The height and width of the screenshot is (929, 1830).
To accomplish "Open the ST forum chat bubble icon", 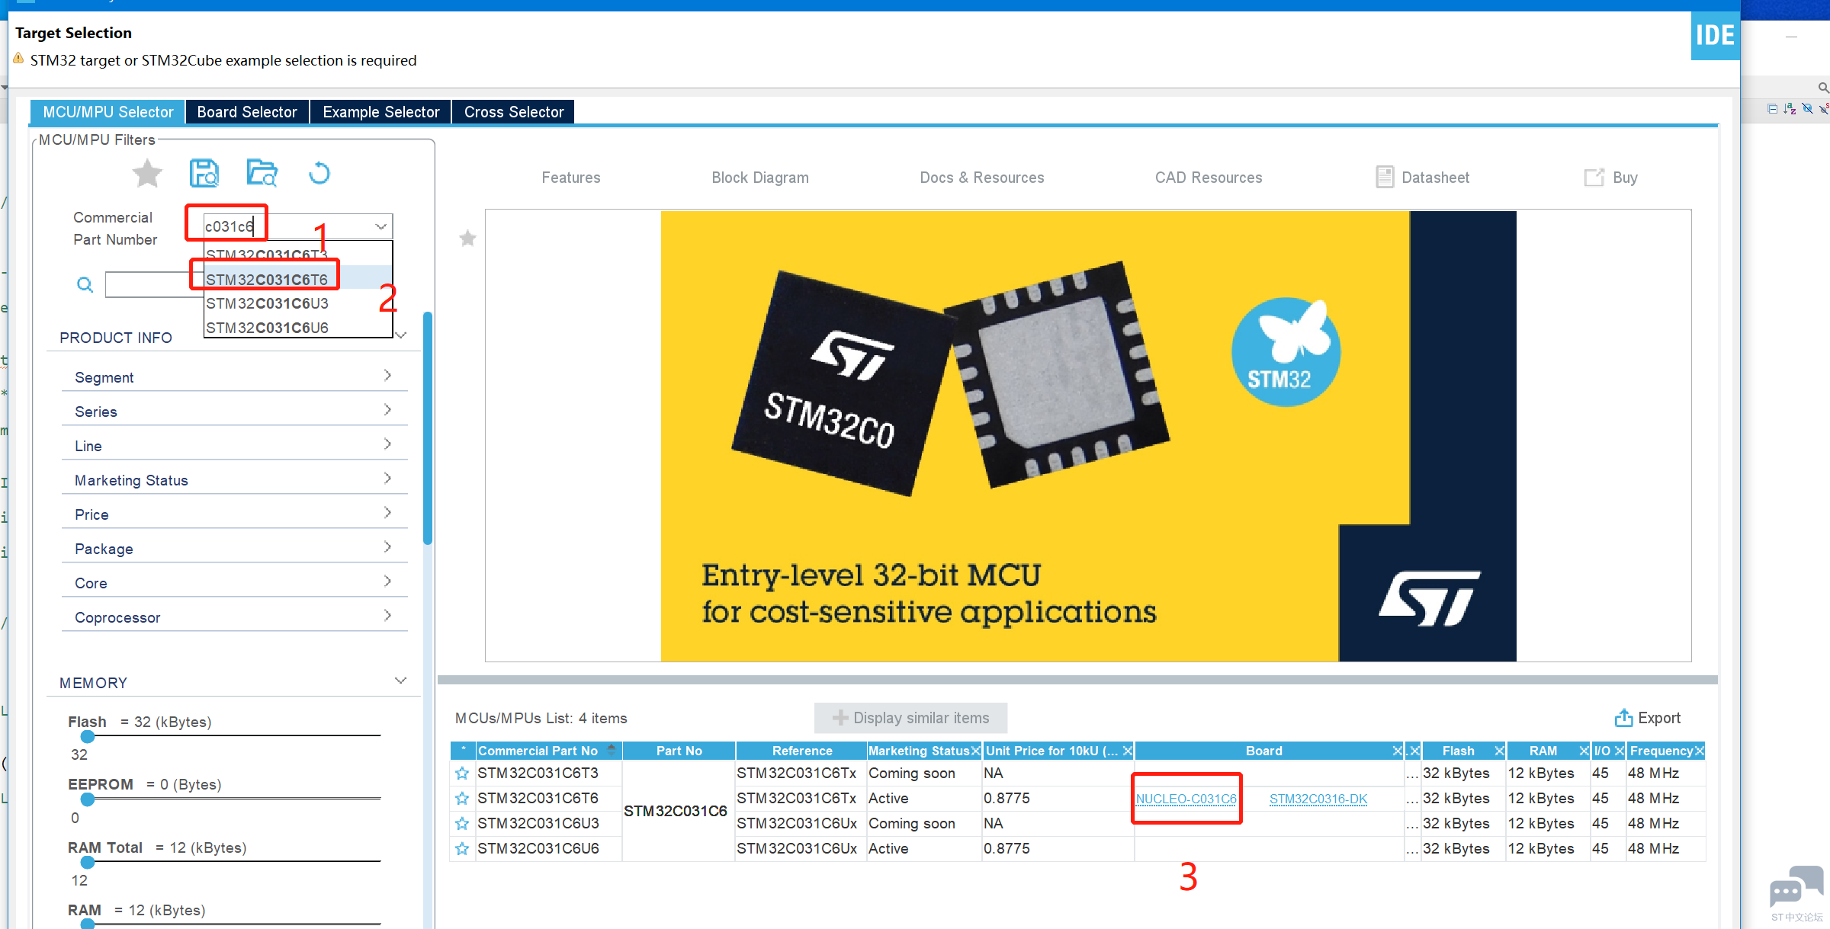I will (1796, 886).
